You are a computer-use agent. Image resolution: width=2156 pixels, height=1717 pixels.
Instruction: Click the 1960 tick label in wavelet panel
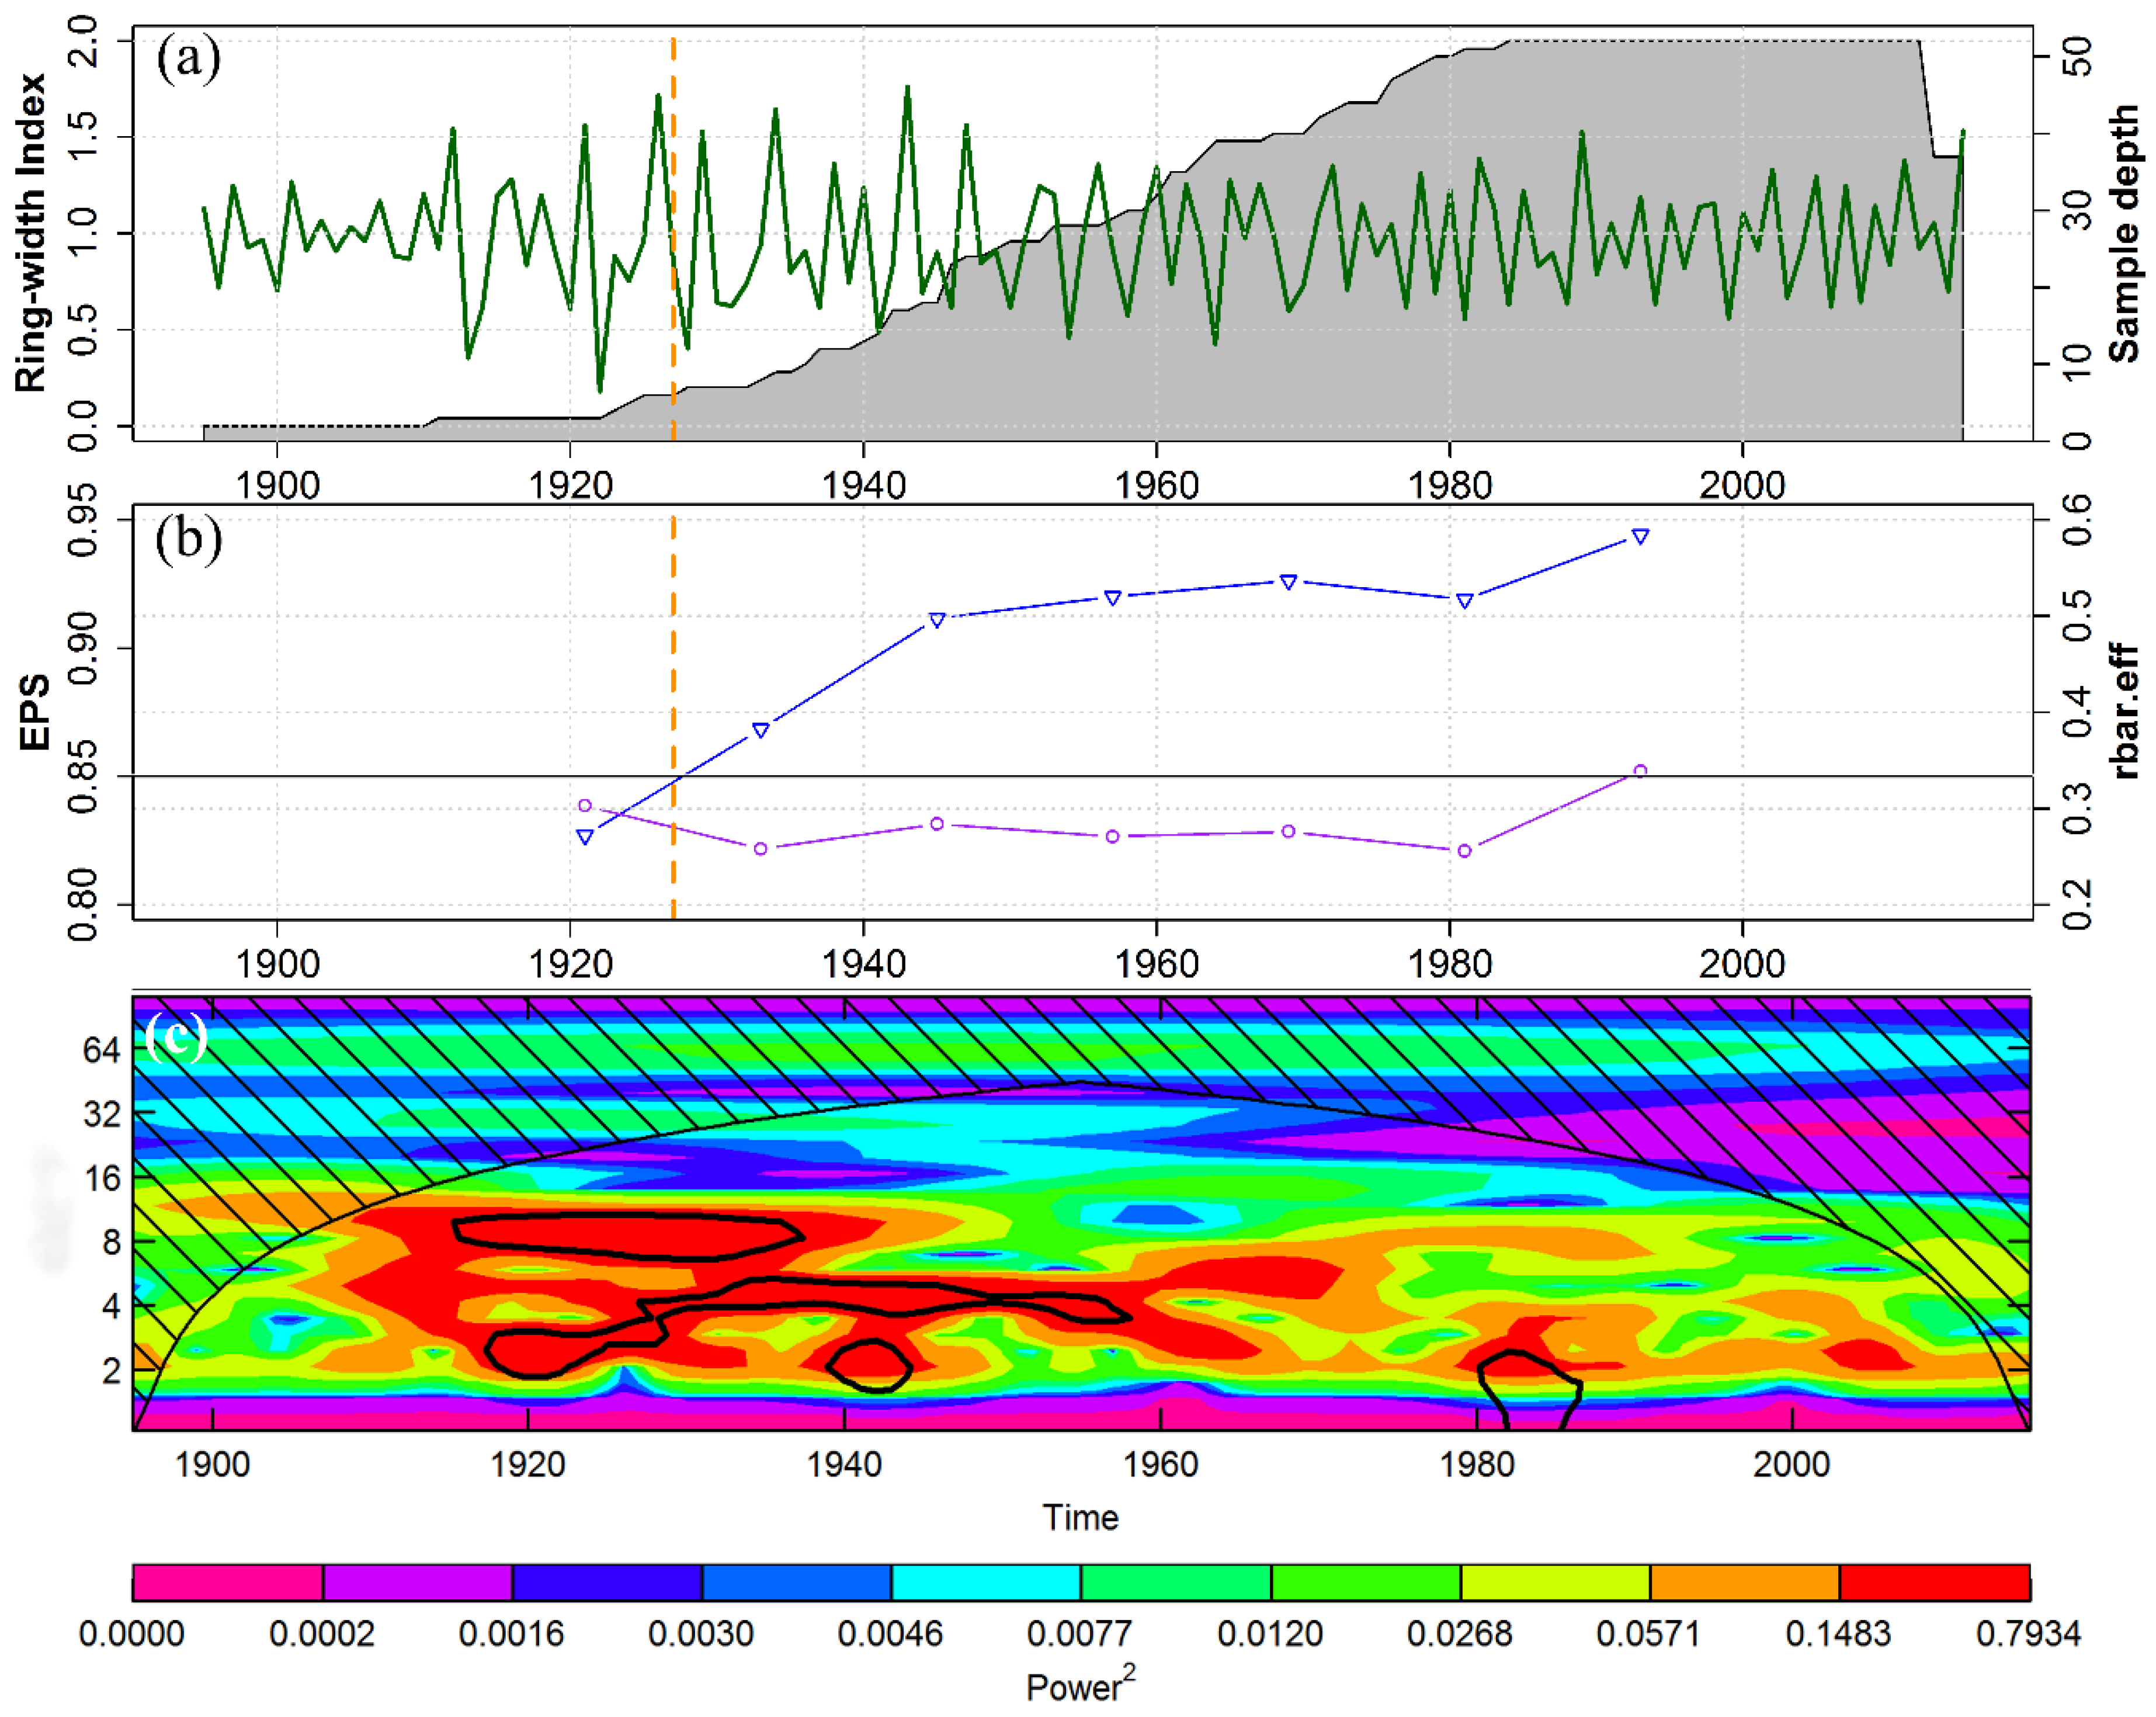click(1160, 1465)
